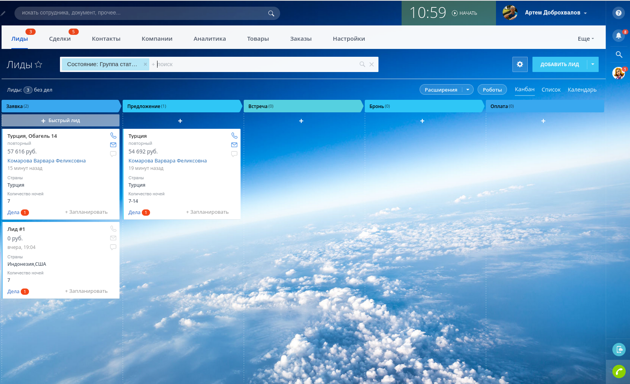
Task: Click the Быстрый лид button
Action: point(61,121)
